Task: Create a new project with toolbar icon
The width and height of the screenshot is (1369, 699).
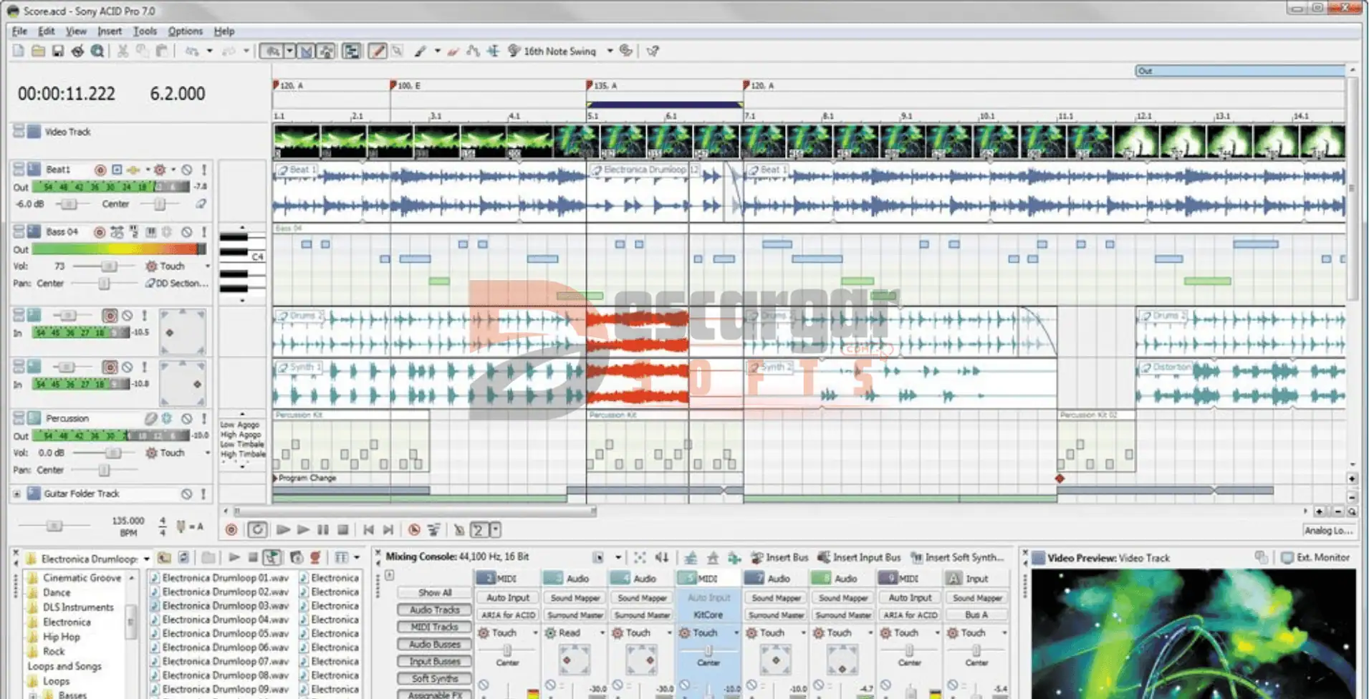Action: tap(19, 51)
